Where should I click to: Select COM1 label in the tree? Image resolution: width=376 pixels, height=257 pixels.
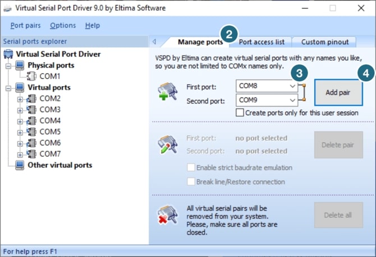pos(50,76)
